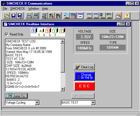Open the File menu
The image size is (140, 116).
click(5, 9)
